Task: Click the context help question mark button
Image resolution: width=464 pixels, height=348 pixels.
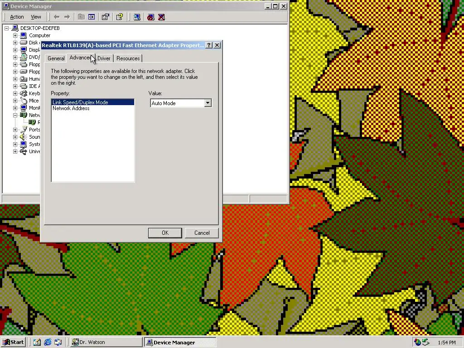Action: coord(209,45)
